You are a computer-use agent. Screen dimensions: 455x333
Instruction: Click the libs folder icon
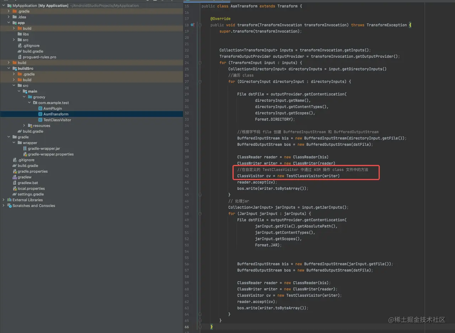pos(20,34)
